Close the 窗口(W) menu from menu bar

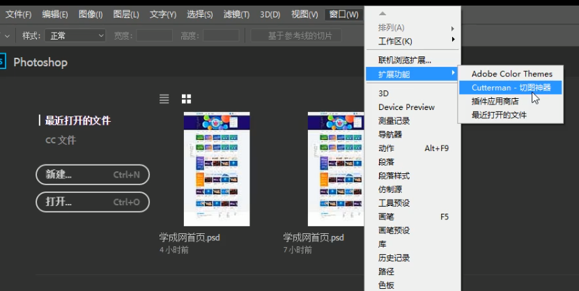(x=343, y=15)
